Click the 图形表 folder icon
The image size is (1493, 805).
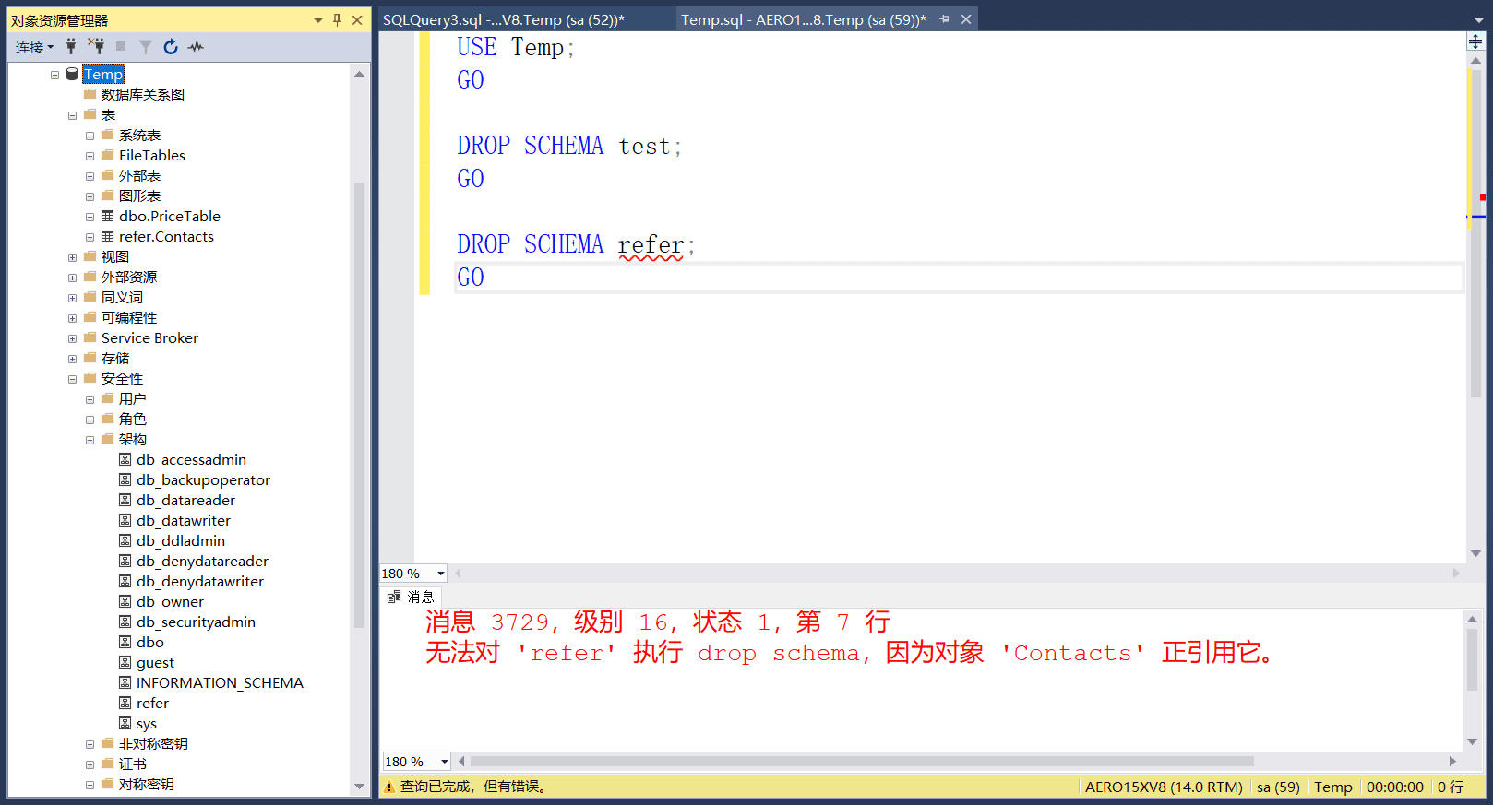click(x=108, y=195)
